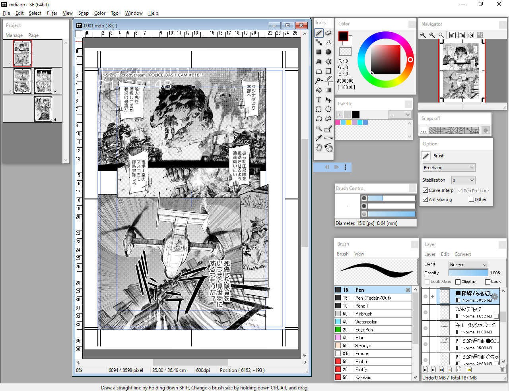The image size is (509, 391).
Task: Switch to the Page tab
Action: pos(33,35)
